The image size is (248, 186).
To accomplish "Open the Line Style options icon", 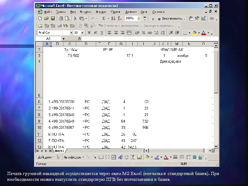I will click(175, 157).
